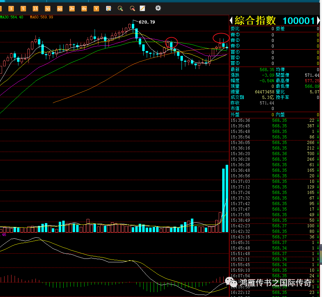Select the 15:51:48 tick row
Image resolution: width=322 pixels, height=297 pixels.
click(x=275, y=254)
